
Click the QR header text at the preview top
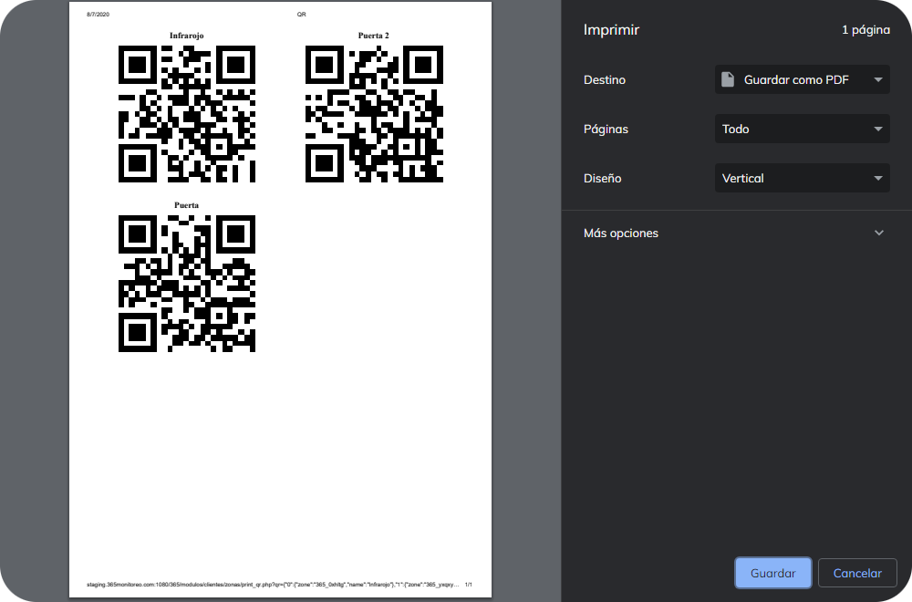click(301, 14)
